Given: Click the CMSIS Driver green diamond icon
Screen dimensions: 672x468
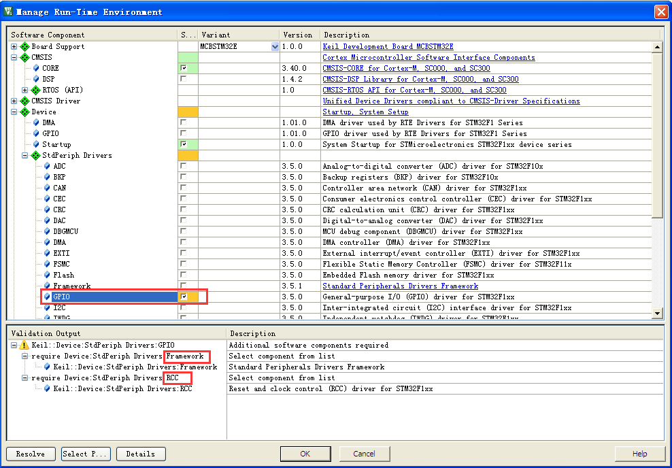Looking at the screenshot, I should point(25,101).
